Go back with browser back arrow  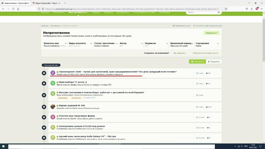pyautogui.click(x=3, y=9)
